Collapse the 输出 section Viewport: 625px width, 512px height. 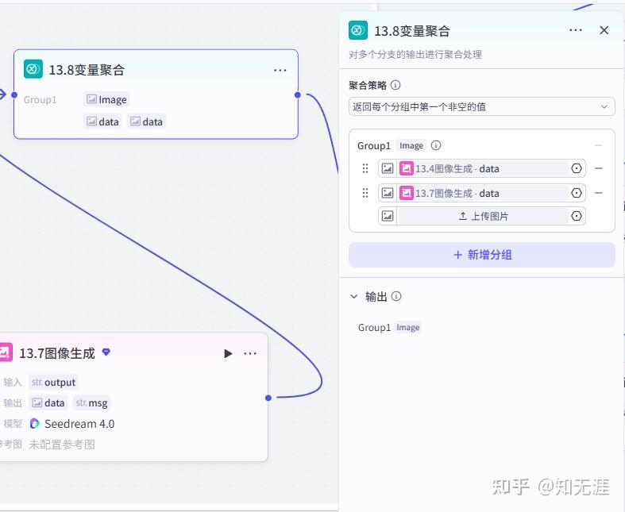pyautogui.click(x=353, y=296)
